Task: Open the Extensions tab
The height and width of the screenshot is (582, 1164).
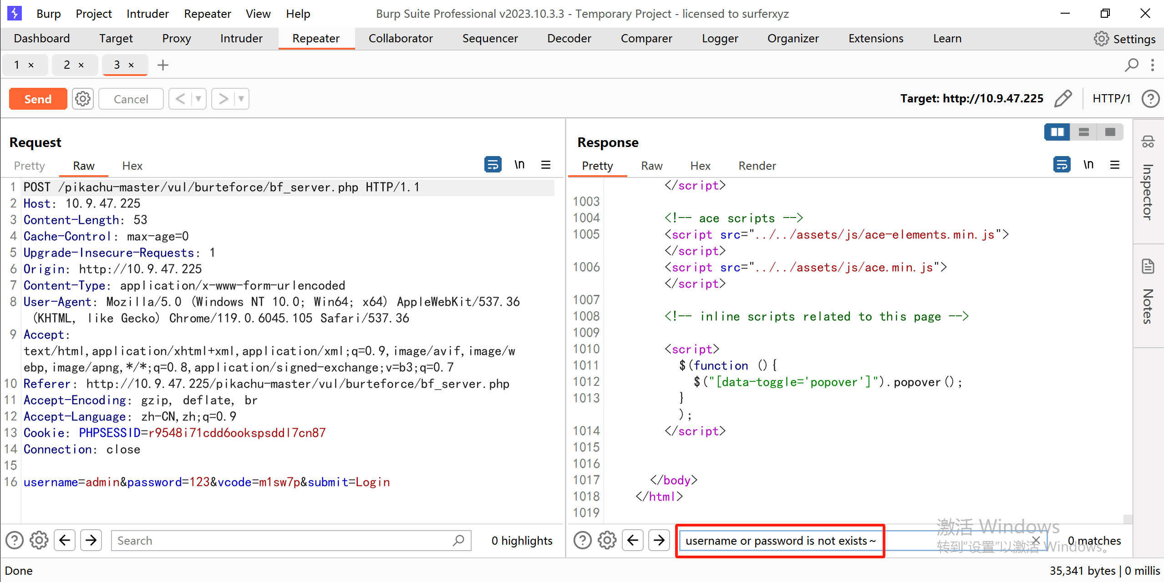Action: click(x=876, y=39)
